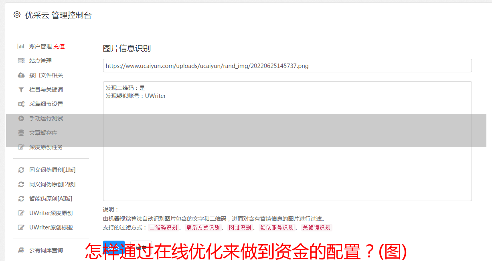
Task: Click inside the recognition results text area
Action: (287, 141)
